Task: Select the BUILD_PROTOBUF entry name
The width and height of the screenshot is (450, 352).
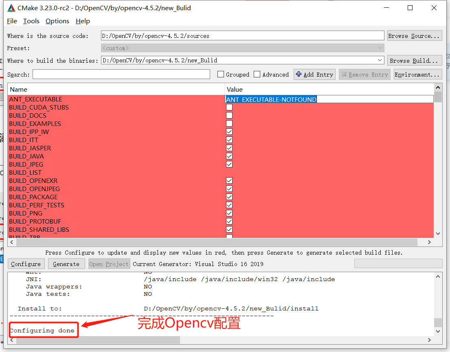Action: [35, 221]
